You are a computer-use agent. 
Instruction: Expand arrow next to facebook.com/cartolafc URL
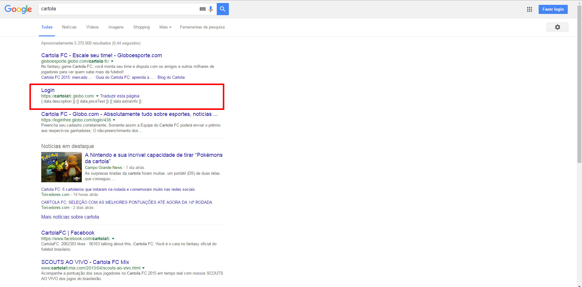(x=113, y=239)
